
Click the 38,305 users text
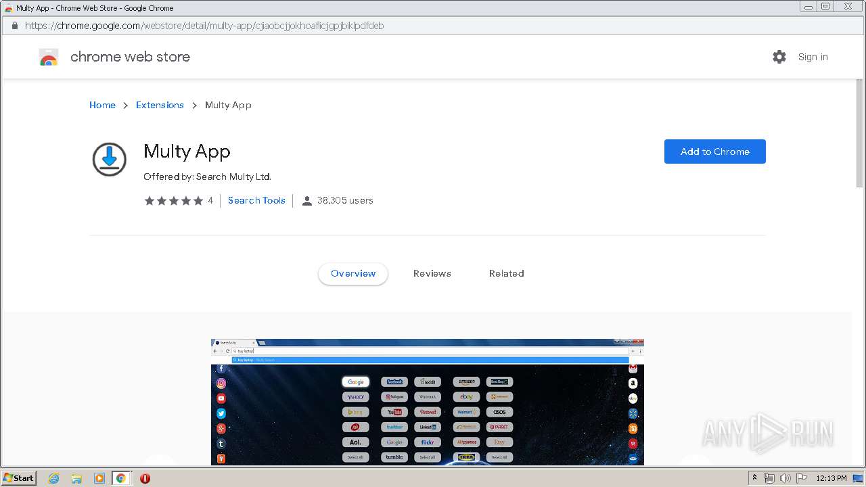pos(345,200)
